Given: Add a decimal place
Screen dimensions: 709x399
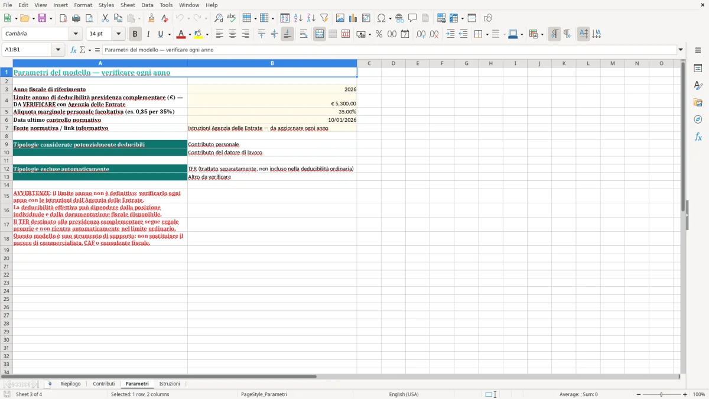Looking at the screenshot, I should tap(421, 34).
